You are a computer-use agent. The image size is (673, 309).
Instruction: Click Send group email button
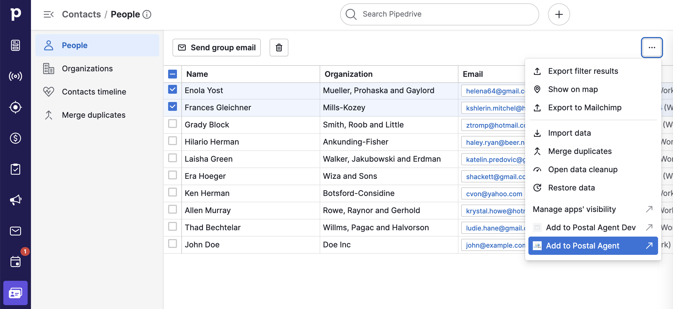point(216,48)
